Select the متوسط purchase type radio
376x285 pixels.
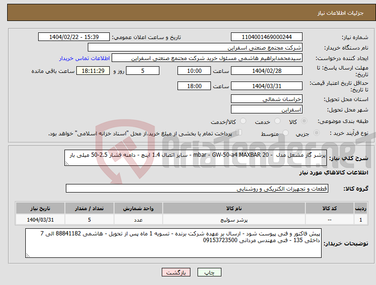(285, 133)
